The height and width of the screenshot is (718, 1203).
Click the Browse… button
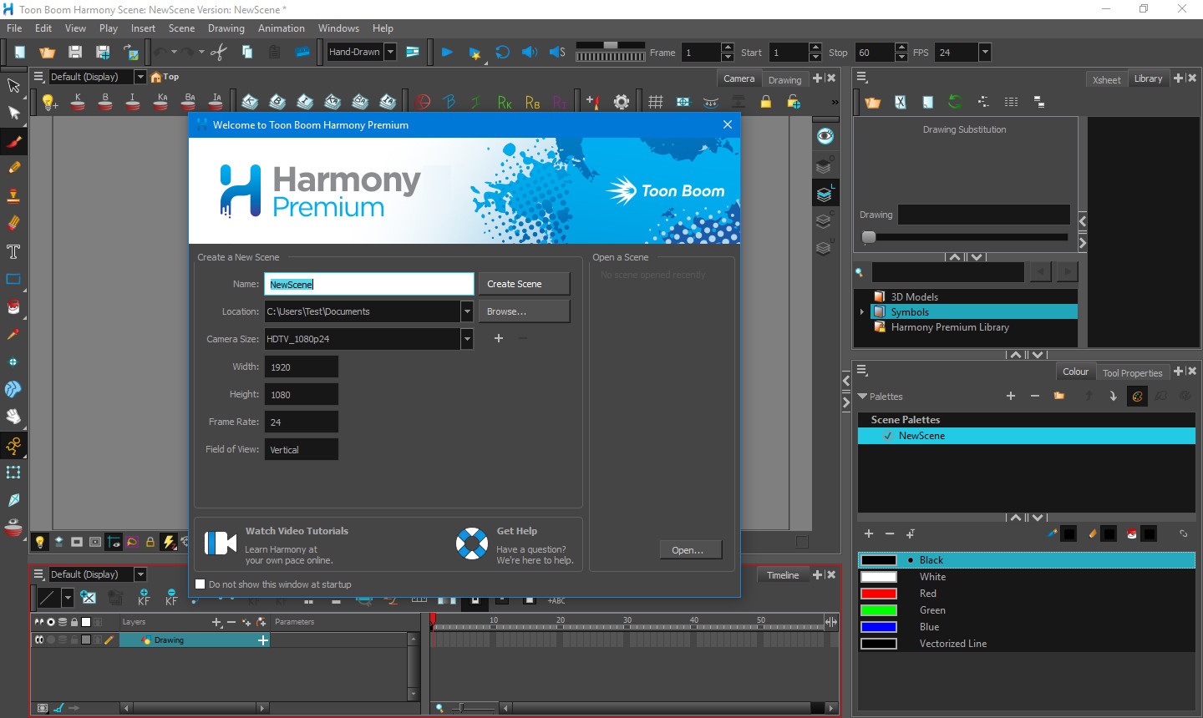point(524,311)
